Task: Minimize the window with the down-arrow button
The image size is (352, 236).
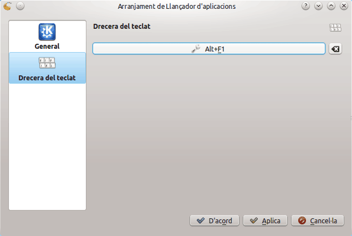Action: click(x=318, y=6)
